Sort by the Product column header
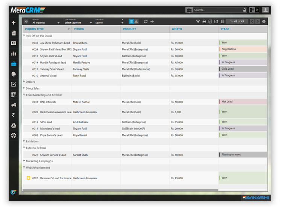Viewport: 282px width, 207px height. pyautogui.click(x=129, y=29)
